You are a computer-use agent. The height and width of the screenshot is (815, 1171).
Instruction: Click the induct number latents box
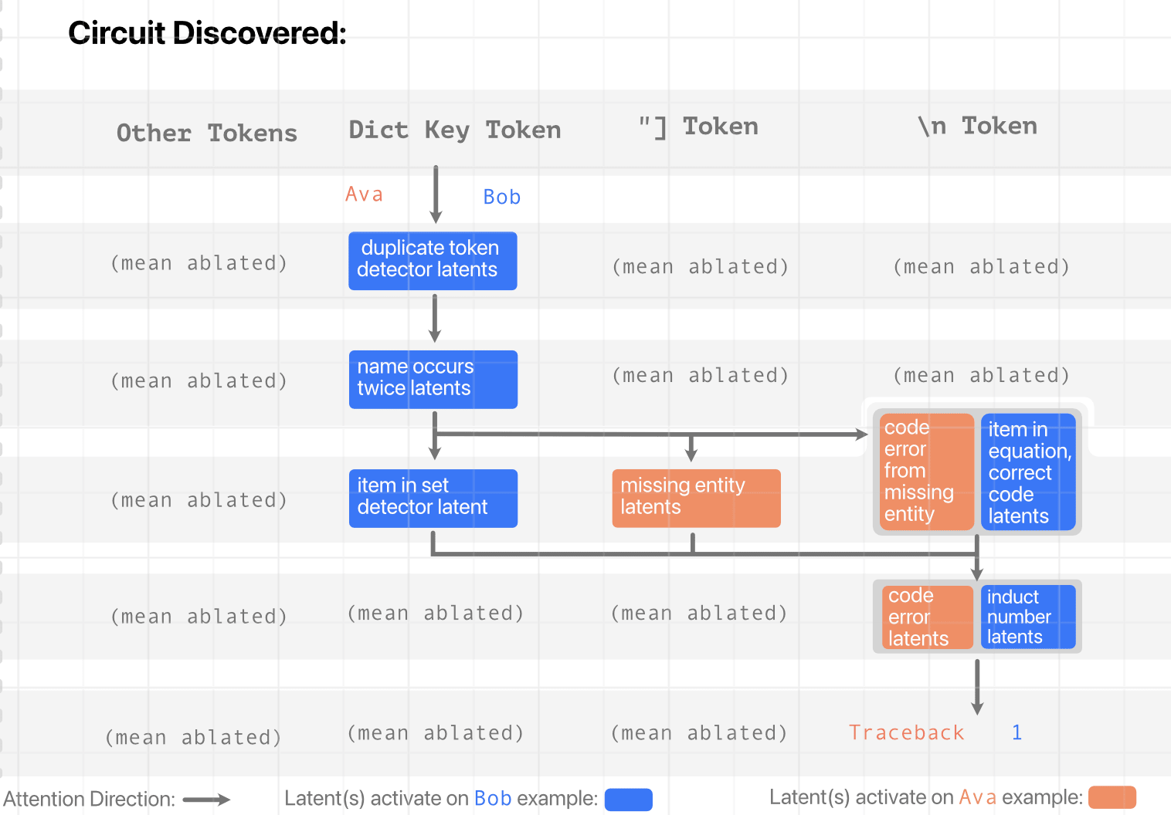[1027, 617]
